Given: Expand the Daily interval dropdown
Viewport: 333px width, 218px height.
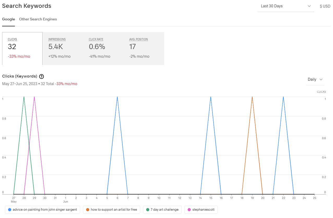Looking at the screenshot, I should 315,79.
